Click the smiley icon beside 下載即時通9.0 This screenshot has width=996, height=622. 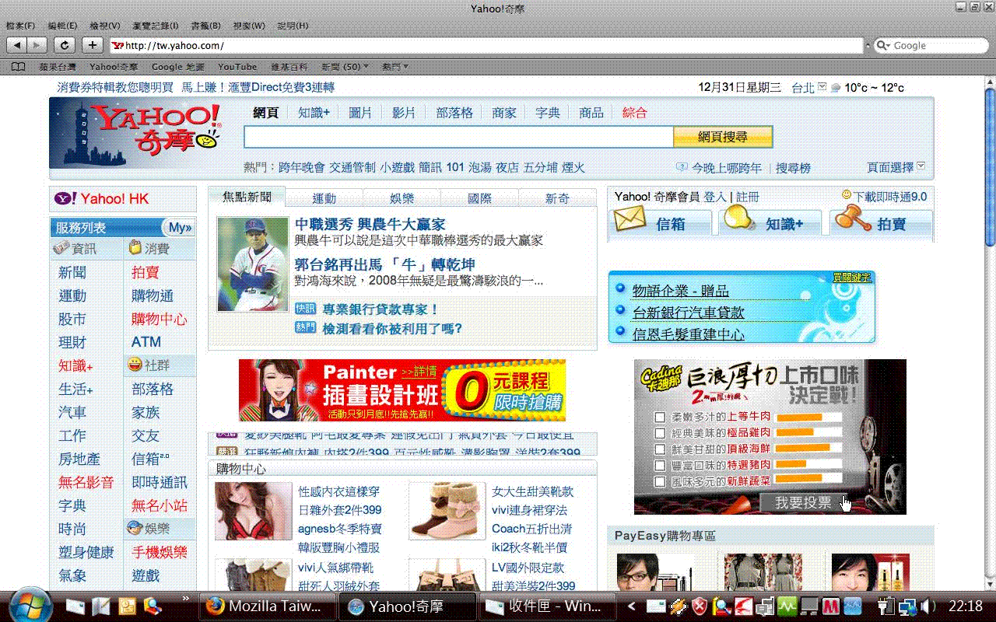(847, 195)
